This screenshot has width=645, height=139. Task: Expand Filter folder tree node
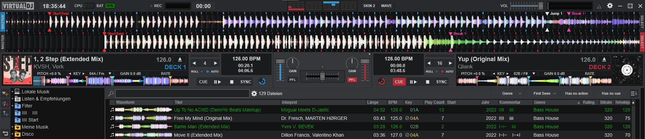(x=12, y=106)
